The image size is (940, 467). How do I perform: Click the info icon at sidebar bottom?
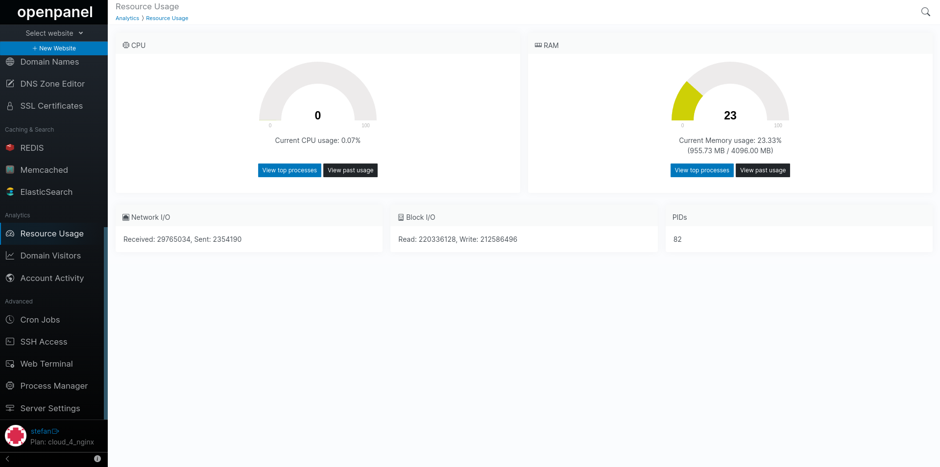(97, 459)
